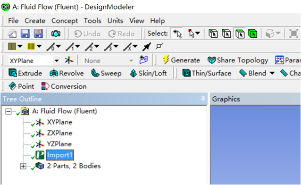Open the None sketch dropdown
This screenshot has height=185, width=301.
click(109, 61)
